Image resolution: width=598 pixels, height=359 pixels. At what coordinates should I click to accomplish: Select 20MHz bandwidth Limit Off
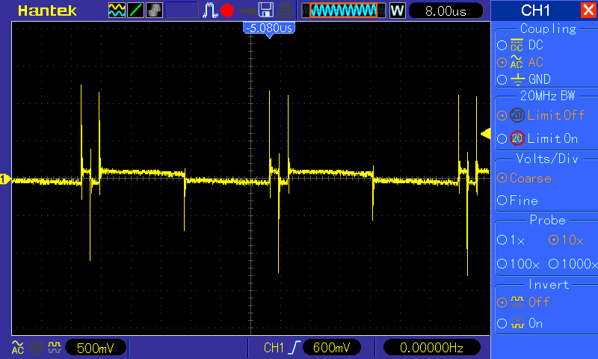click(x=540, y=115)
